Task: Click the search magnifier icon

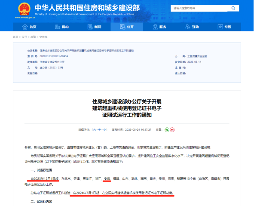Action: coord(233,8)
